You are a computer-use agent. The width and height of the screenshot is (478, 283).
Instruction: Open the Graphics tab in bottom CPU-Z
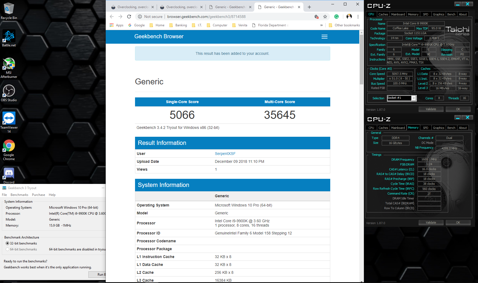click(438, 128)
